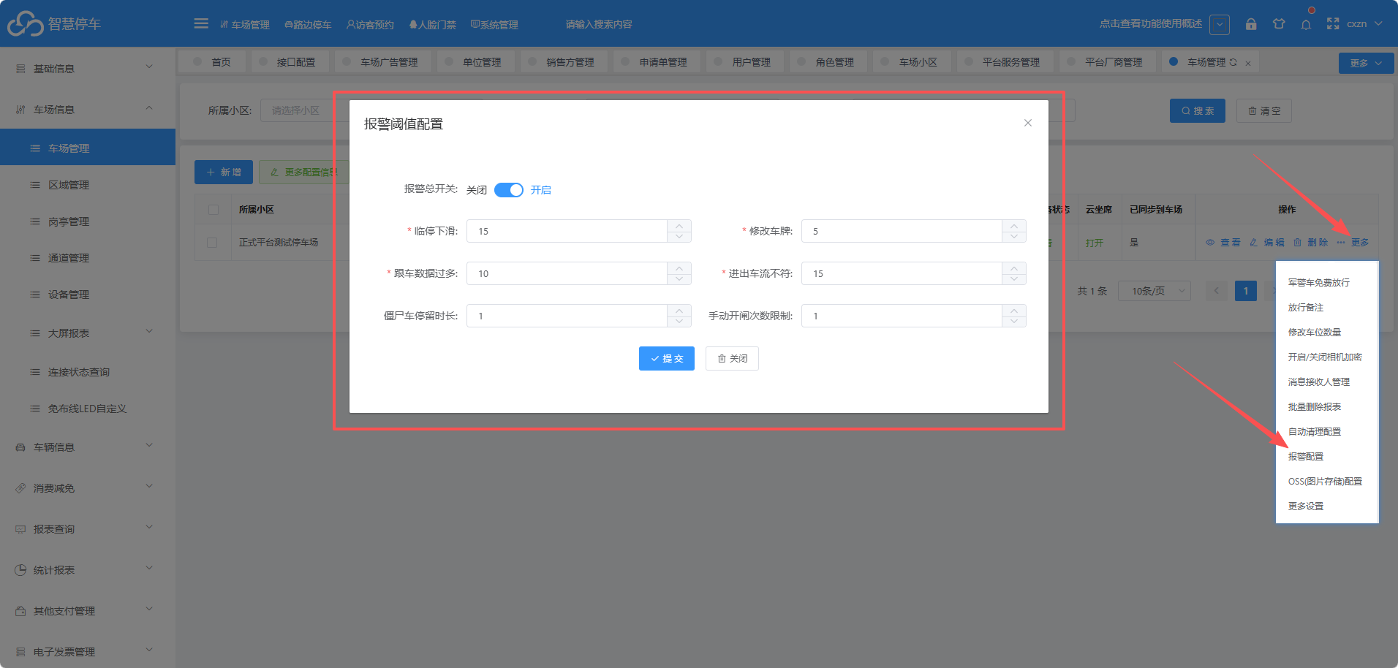The height and width of the screenshot is (668, 1398).
Task: Click the 新增 add button
Action: (x=224, y=172)
